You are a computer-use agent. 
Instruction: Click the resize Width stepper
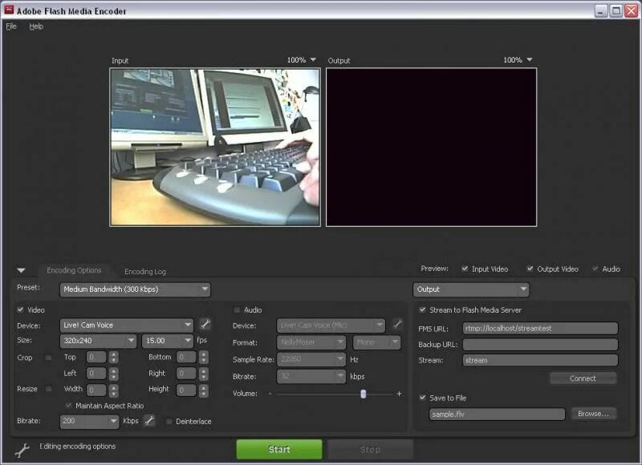pos(114,390)
